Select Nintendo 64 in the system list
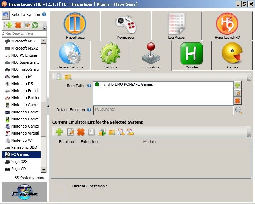 pos(22,76)
